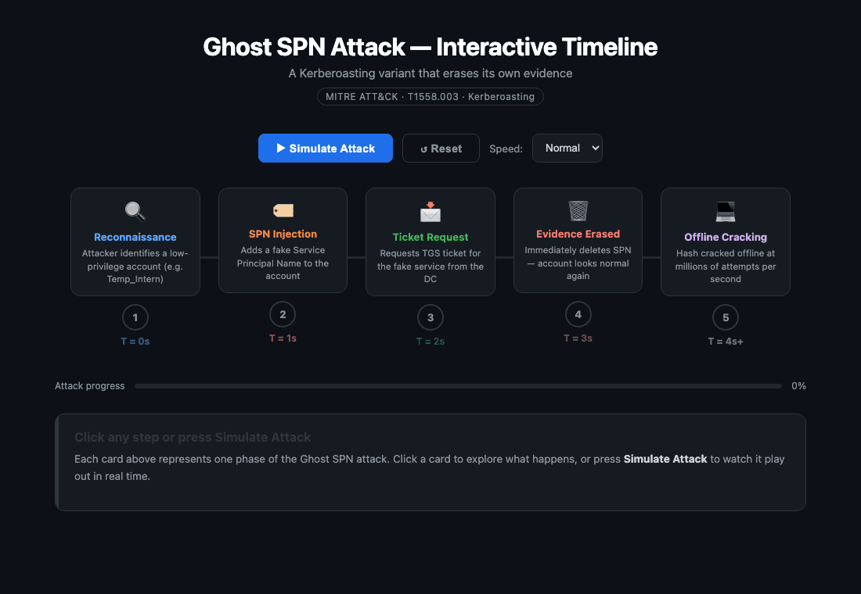
Task: Click the 'T = 2s' time label
Action: [x=430, y=341]
